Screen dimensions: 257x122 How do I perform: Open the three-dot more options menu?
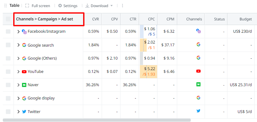122,6
